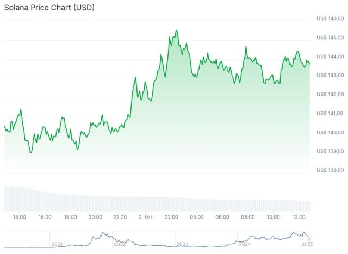Select the 06:00 time axis label
Viewport: 348px width, 254px height.
pyautogui.click(x=222, y=217)
